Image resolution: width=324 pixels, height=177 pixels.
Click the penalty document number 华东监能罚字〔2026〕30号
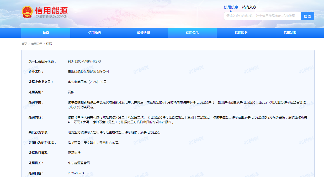click(87, 82)
